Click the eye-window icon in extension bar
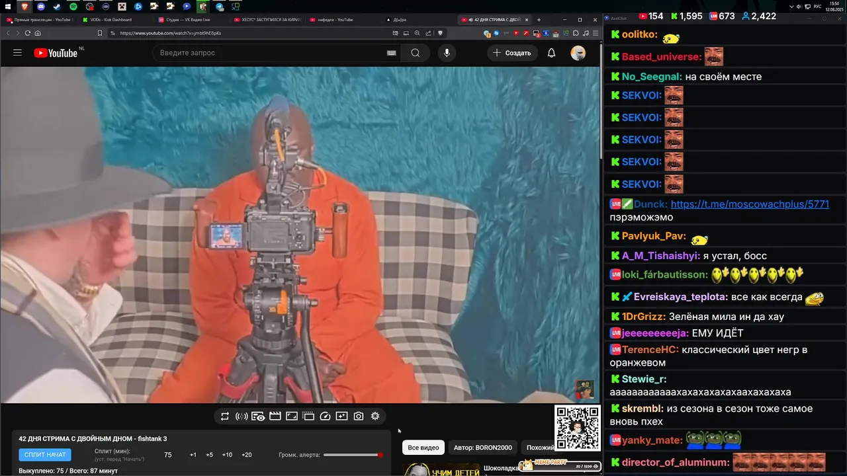 [x=258, y=416]
